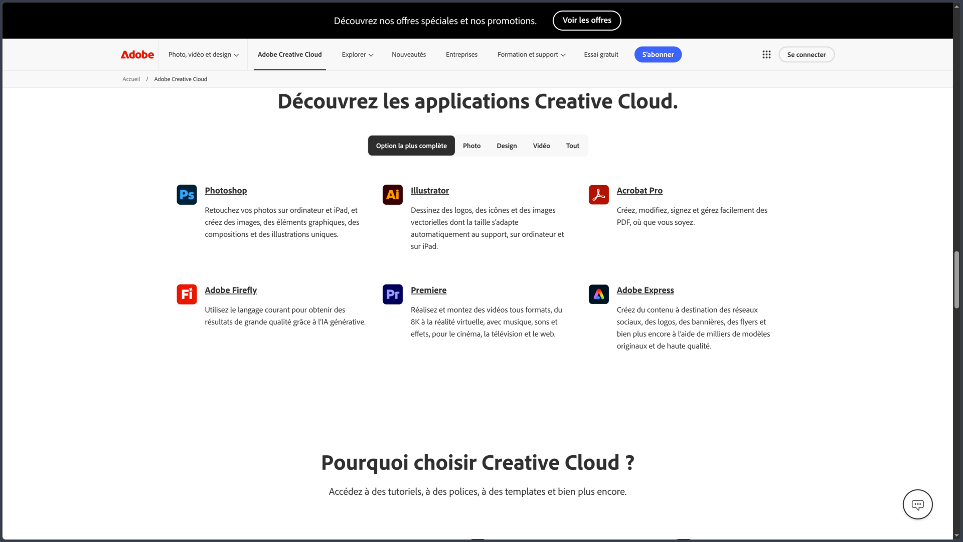Viewport: 963px width, 542px height.
Task: Switch to the Photo tab
Action: (x=471, y=146)
